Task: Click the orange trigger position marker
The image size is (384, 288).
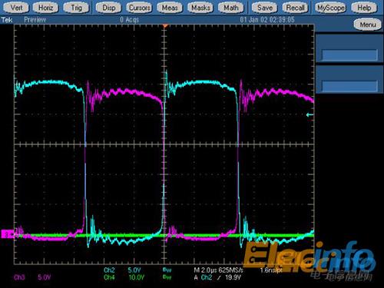Action: tap(165, 26)
